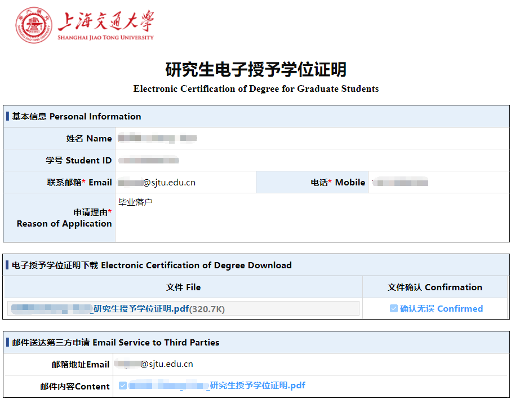Viewport: 515px width, 403px height.
Task: Click the 电话 Mobile number field
Action: [439, 182]
